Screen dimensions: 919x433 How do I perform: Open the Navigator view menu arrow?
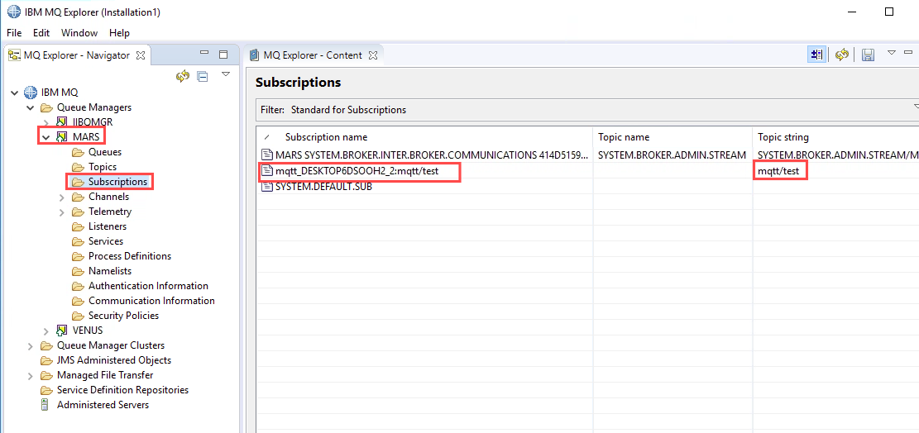(x=226, y=74)
